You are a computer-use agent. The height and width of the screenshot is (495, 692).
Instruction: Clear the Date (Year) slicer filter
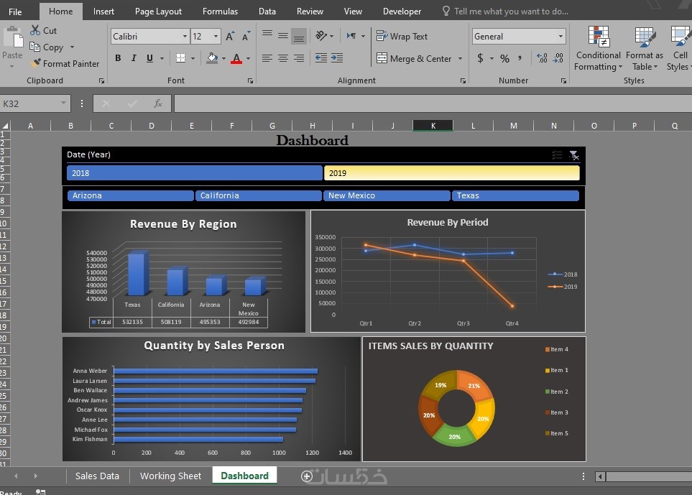tap(573, 155)
